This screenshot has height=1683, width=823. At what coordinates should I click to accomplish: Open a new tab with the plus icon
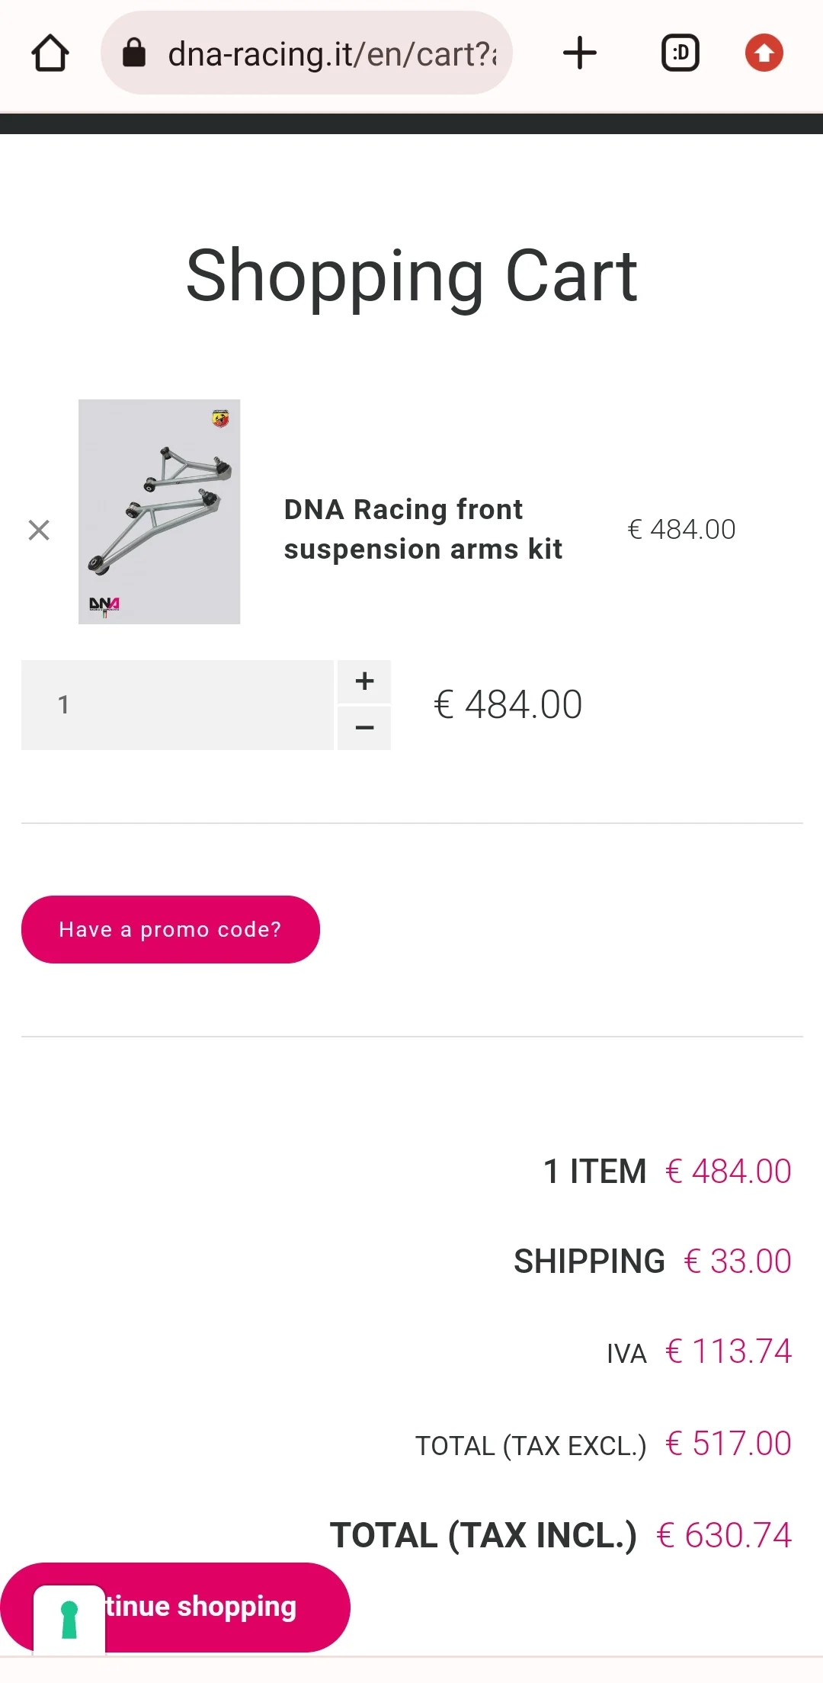click(580, 53)
